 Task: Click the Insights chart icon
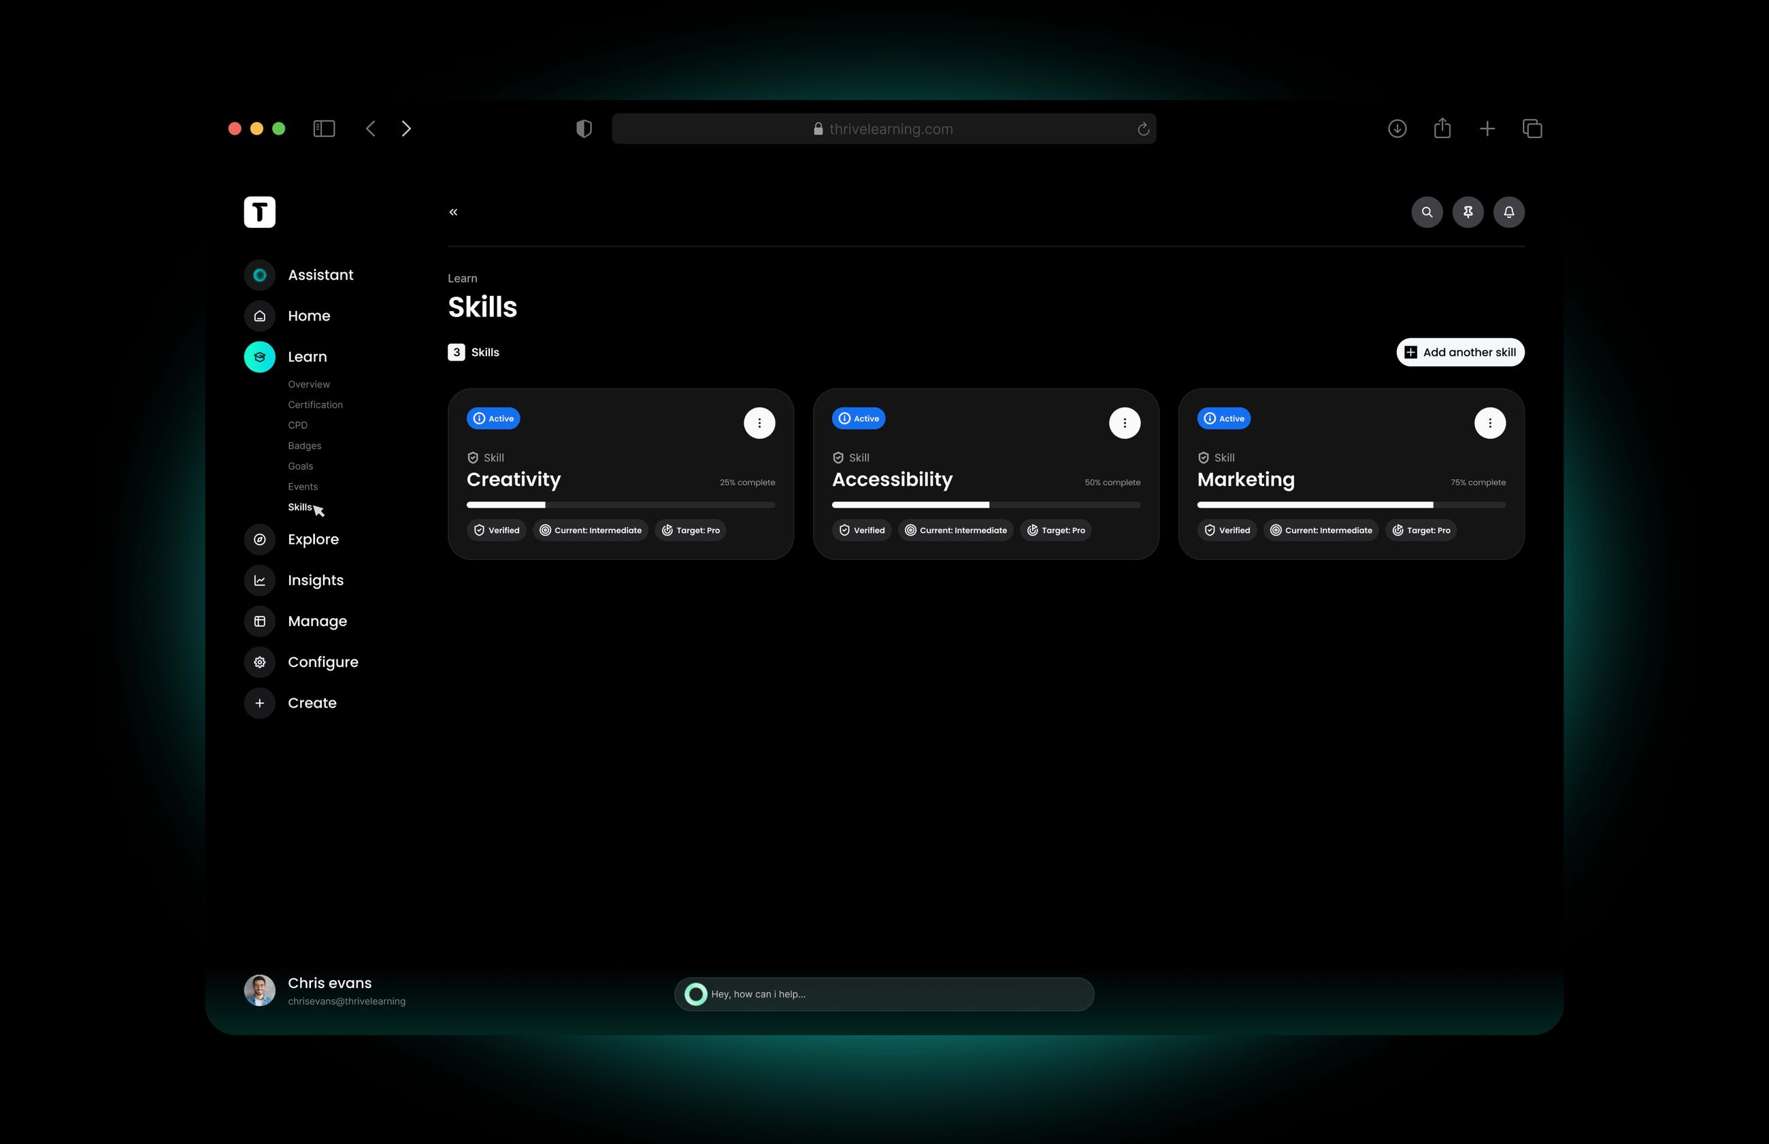pos(260,581)
